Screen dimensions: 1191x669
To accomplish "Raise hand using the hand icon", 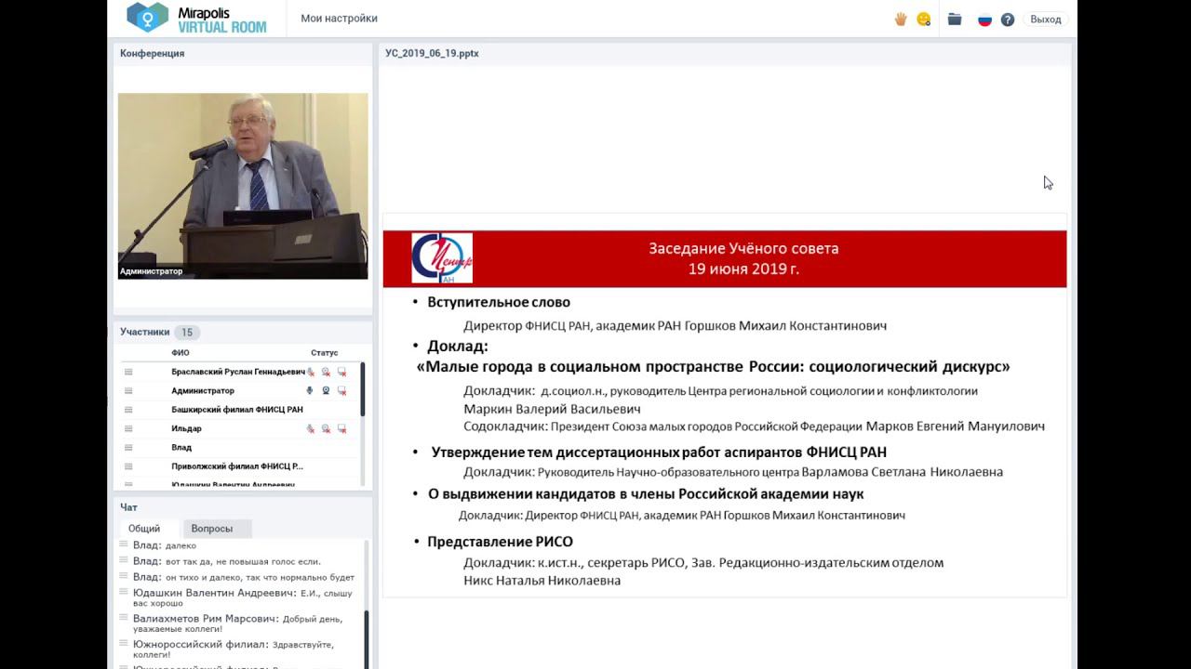I will click(x=901, y=19).
